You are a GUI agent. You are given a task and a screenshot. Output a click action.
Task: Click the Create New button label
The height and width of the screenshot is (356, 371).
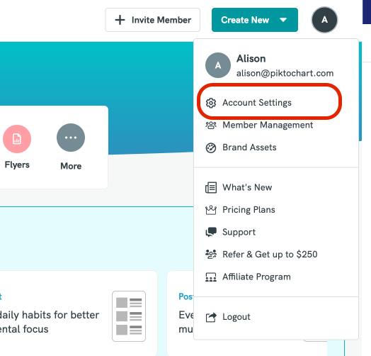245,20
